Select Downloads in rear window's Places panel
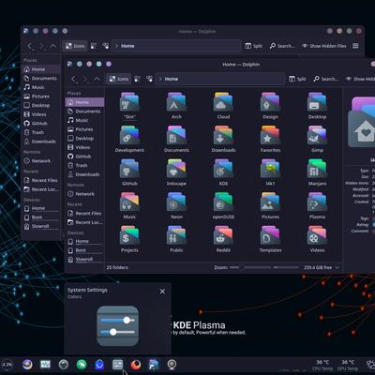This screenshot has width=375, height=375. [41, 142]
